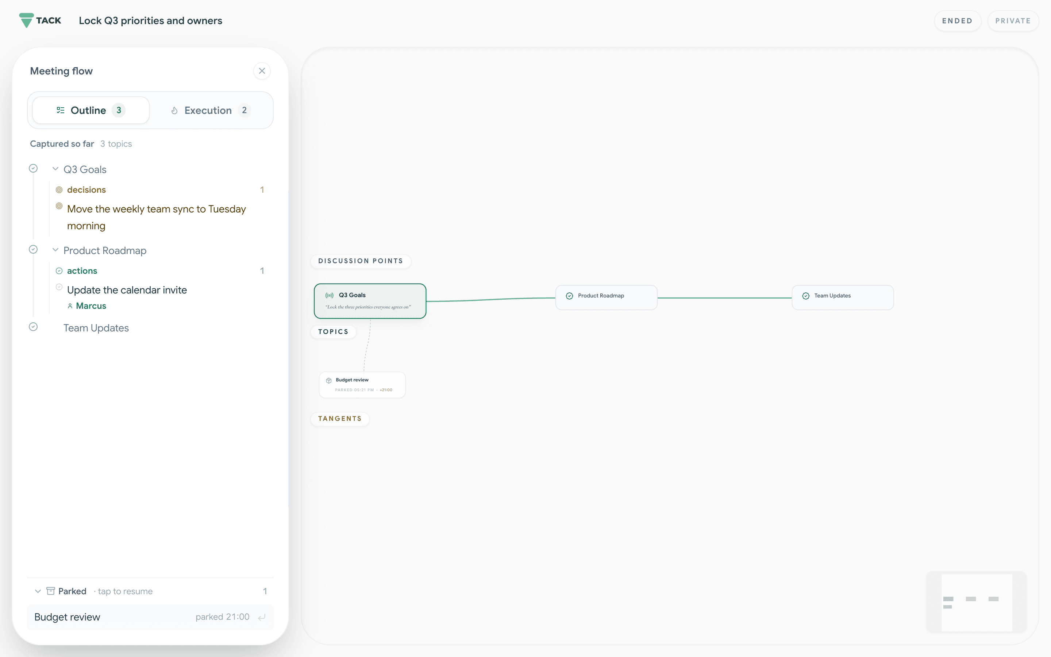1051x657 pixels.
Task: Click the person icon beside Marcus
Action: point(70,306)
